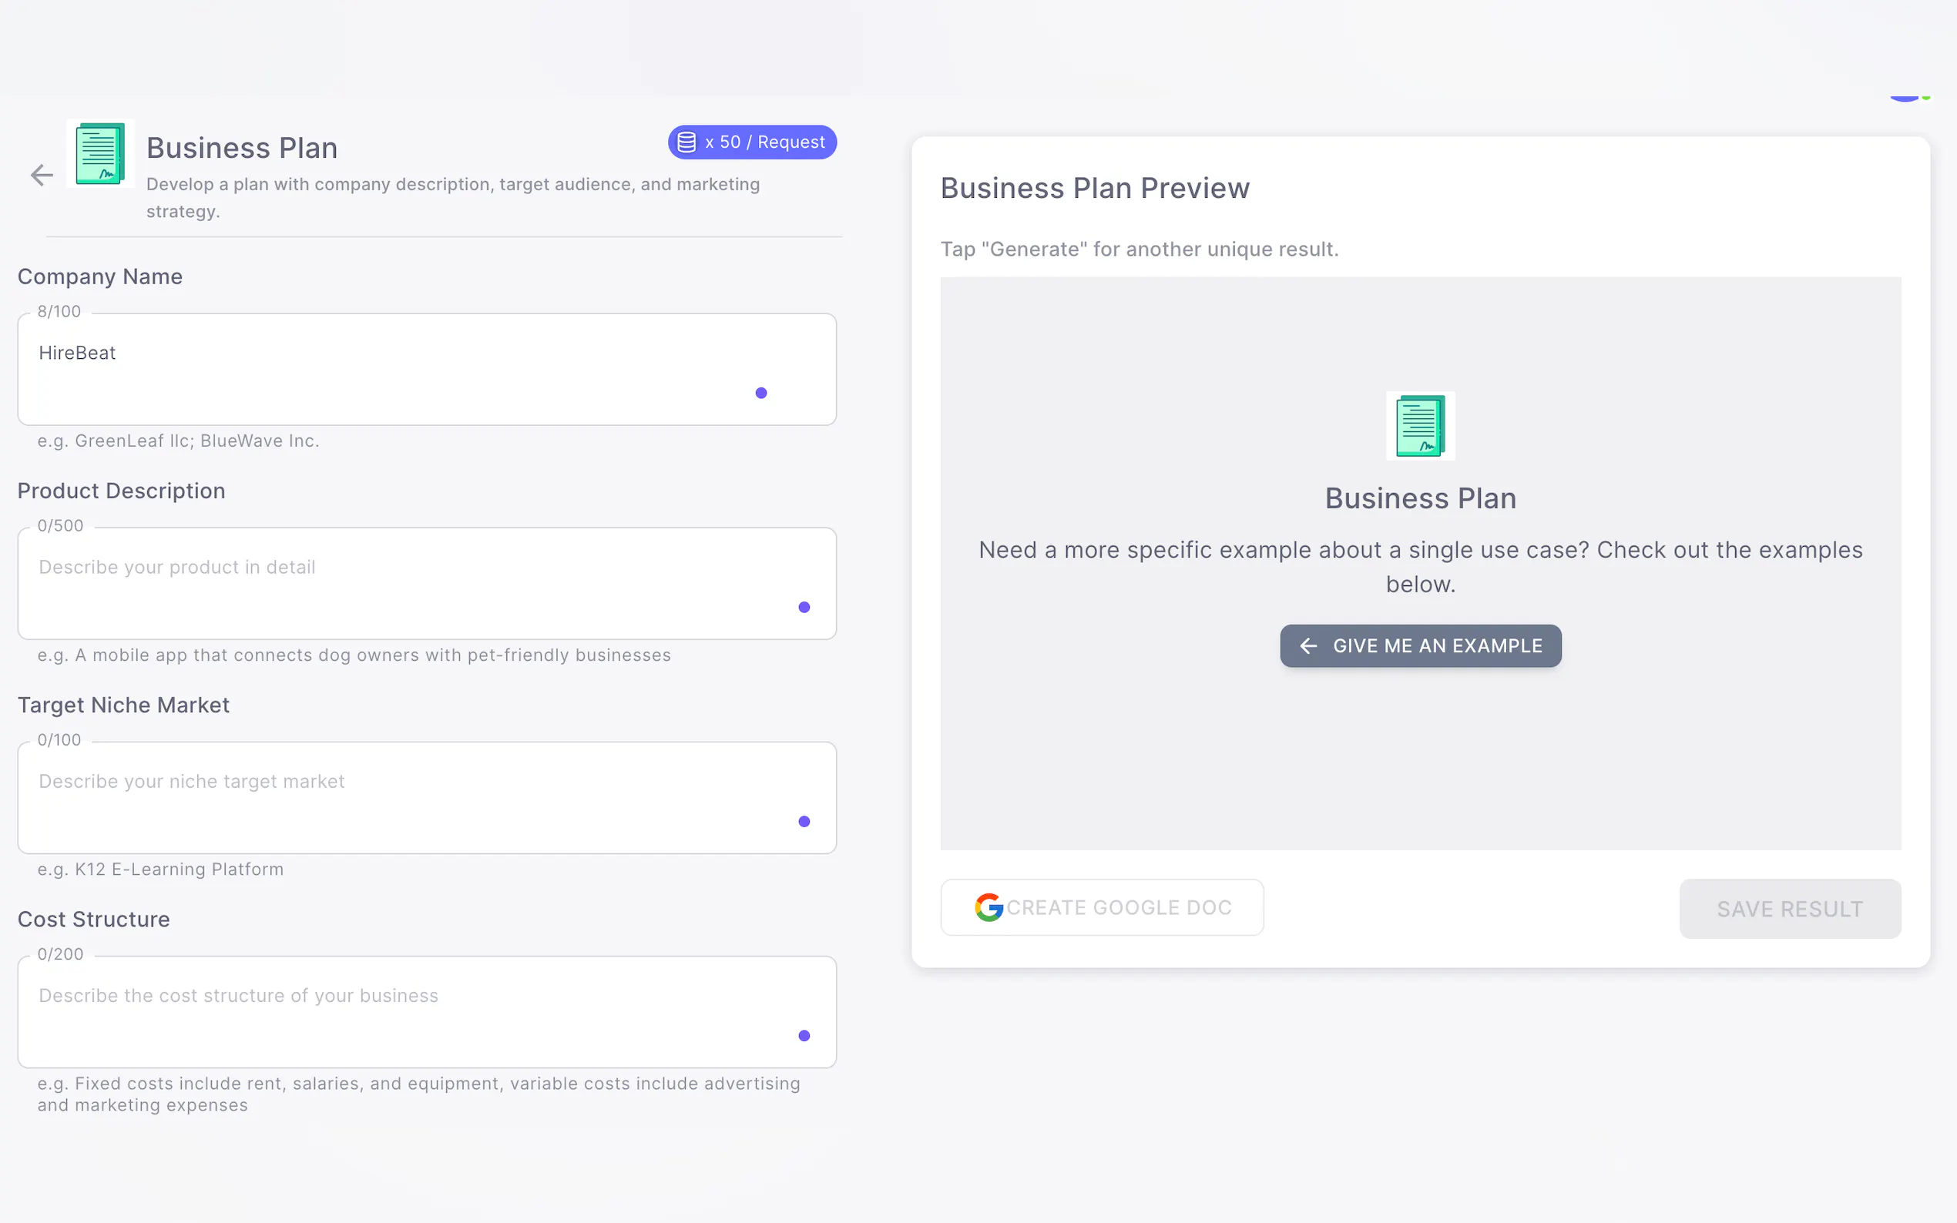Click the purple dot in Product Description field
The width and height of the screenshot is (1957, 1223).
click(x=804, y=608)
